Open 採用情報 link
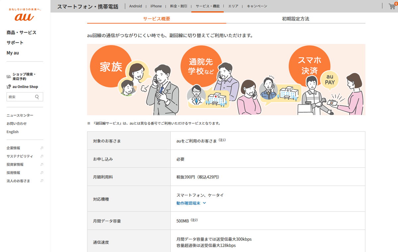398x252 pixels. tap(13, 173)
